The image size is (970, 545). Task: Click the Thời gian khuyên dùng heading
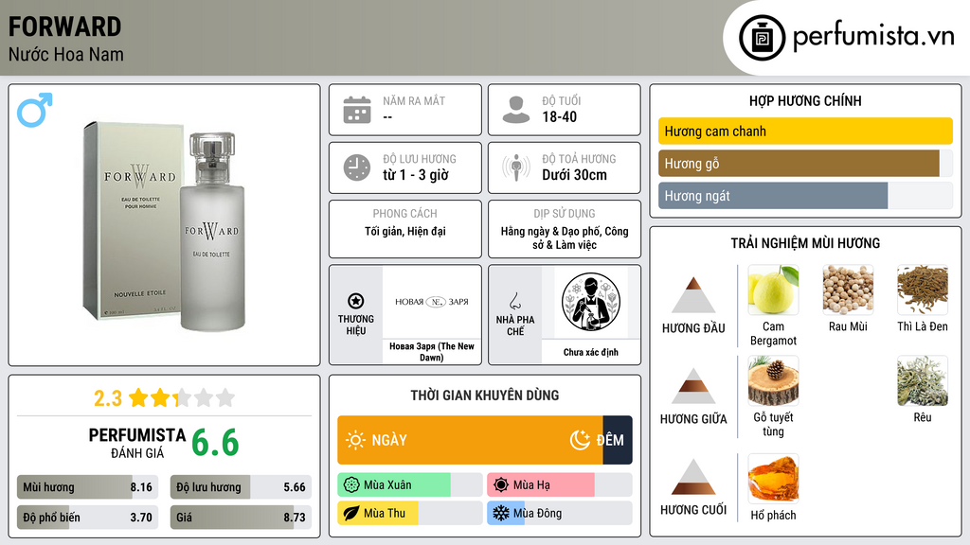485,396
